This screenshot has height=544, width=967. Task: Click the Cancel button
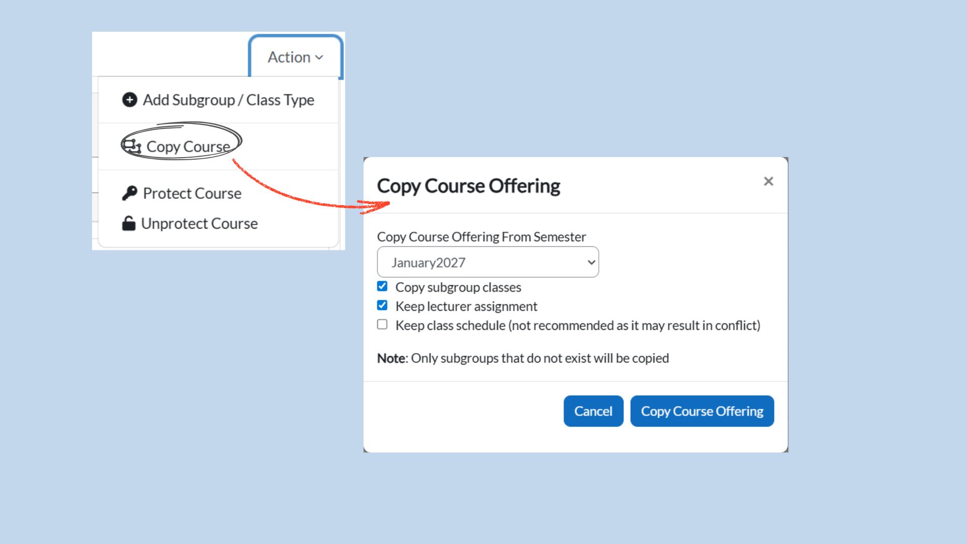(593, 411)
